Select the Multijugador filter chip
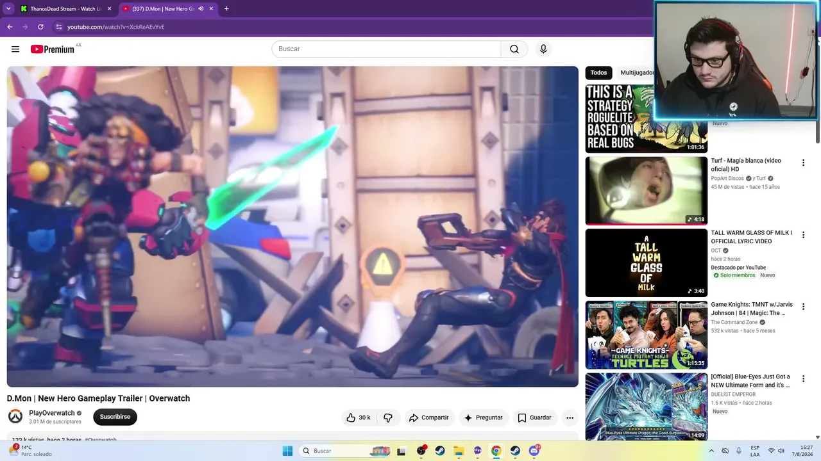The height and width of the screenshot is (461, 821). [637, 73]
